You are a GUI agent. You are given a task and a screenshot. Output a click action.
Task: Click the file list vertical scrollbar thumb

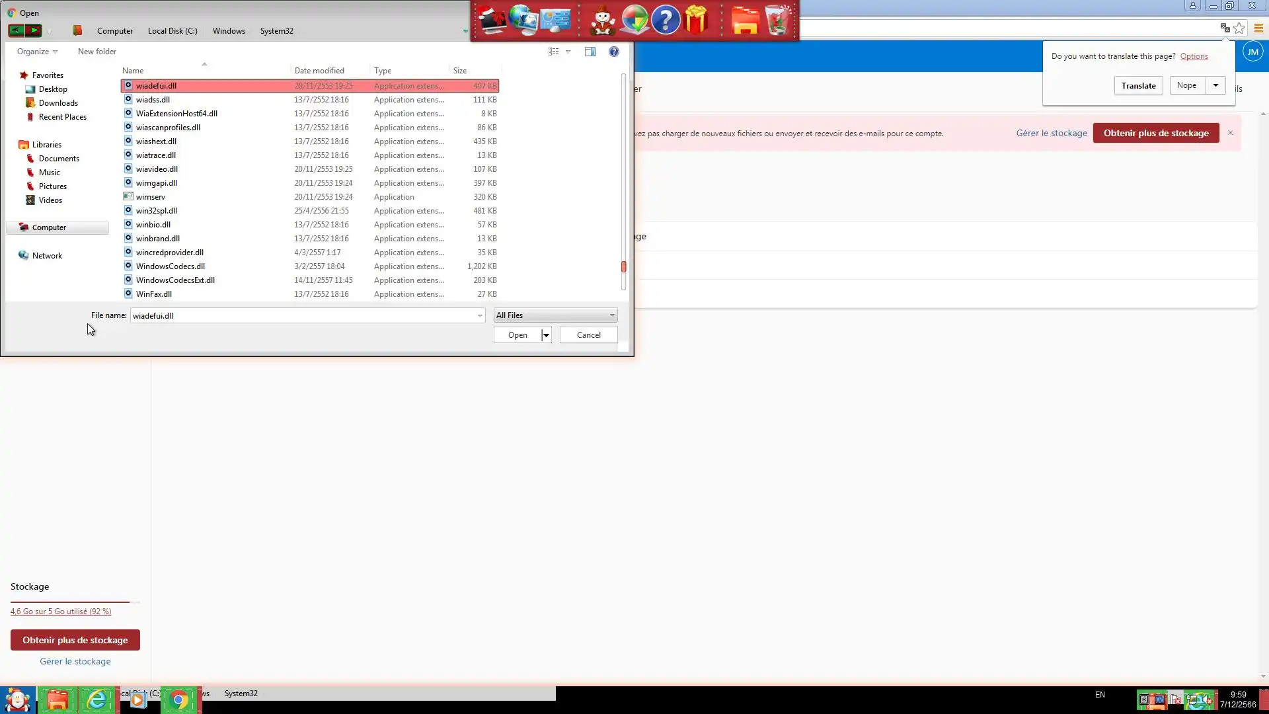coord(623,266)
